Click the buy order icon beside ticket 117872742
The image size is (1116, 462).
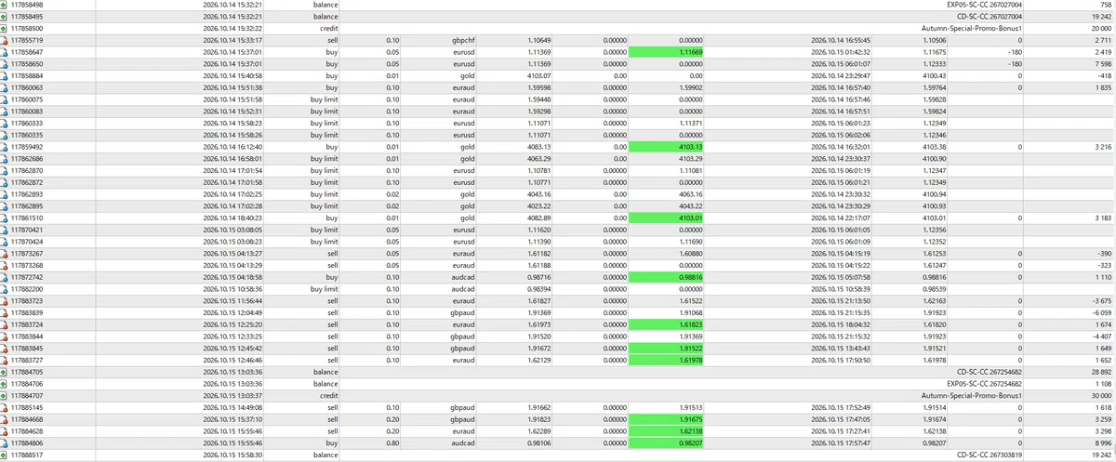pos(5,278)
